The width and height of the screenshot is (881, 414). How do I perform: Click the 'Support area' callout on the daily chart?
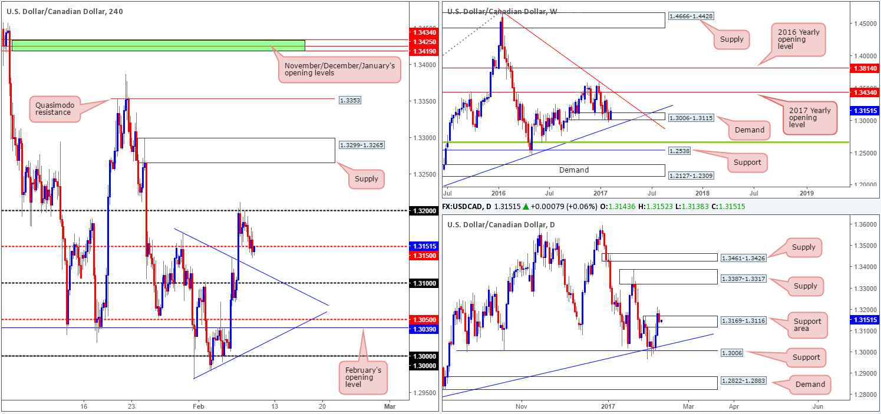807,325
